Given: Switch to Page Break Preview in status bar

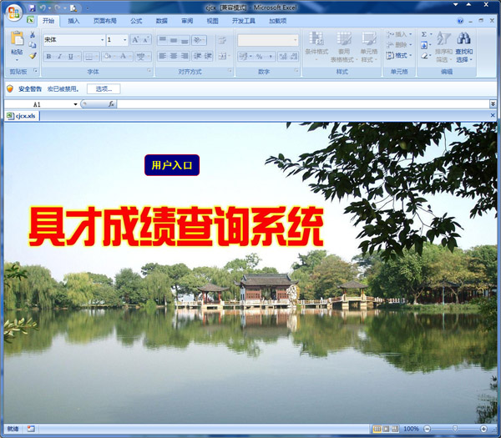Looking at the screenshot, I should (395, 429).
